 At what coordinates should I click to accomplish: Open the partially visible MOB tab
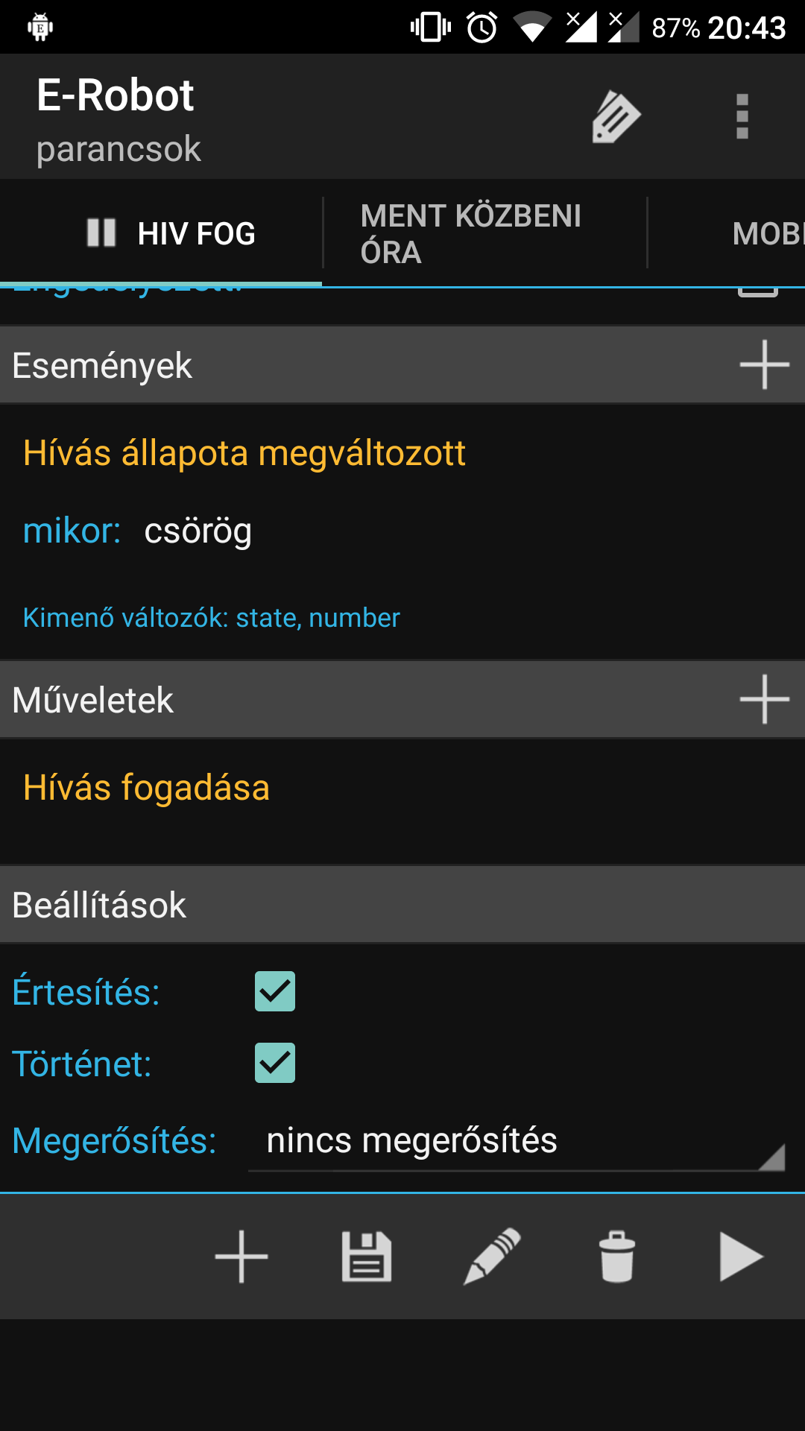tap(766, 233)
